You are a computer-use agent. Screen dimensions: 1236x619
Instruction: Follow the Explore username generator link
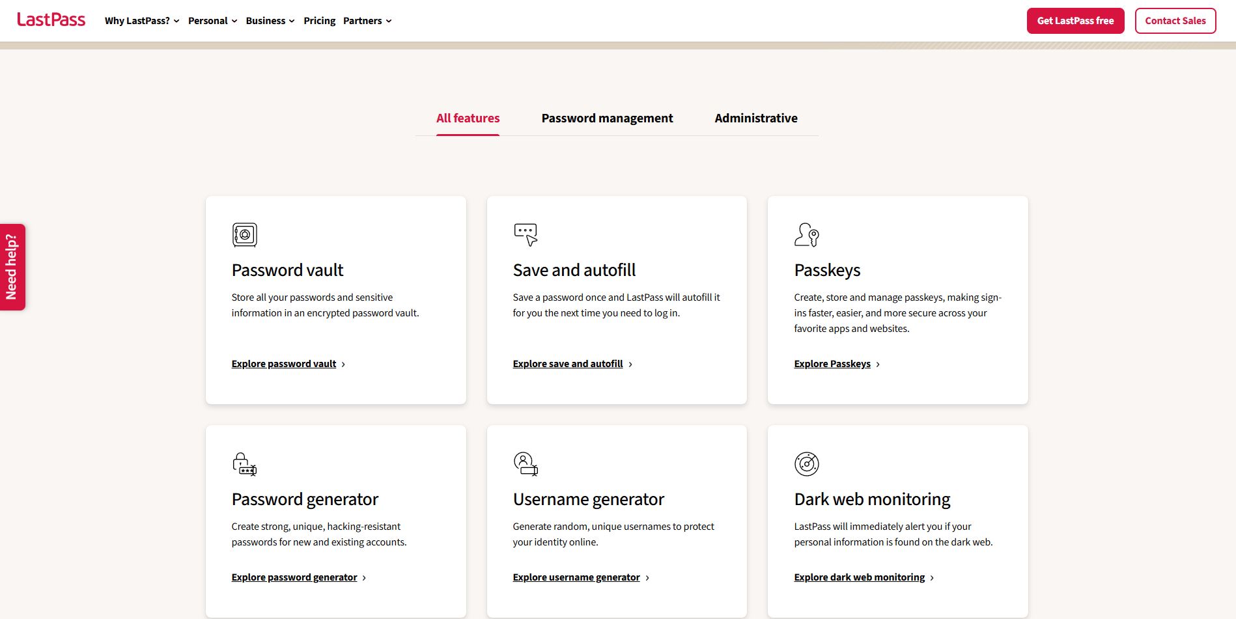[576, 577]
